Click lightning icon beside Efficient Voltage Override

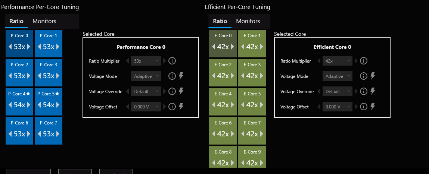pyautogui.click(x=372, y=91)
